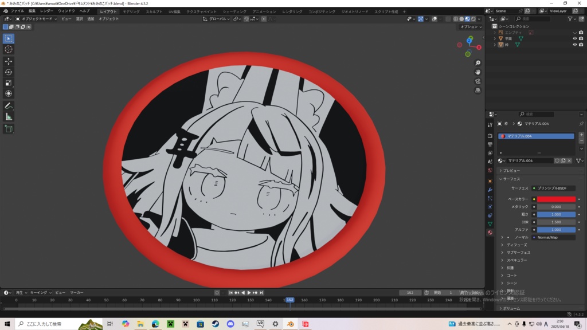Select the Select Box tool

[x=9, y=38]
